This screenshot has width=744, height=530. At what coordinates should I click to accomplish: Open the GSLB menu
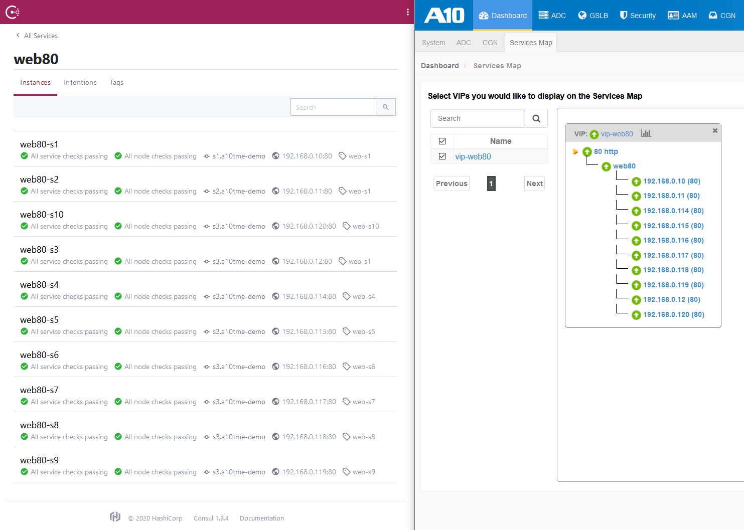click(x=592, y=16)
